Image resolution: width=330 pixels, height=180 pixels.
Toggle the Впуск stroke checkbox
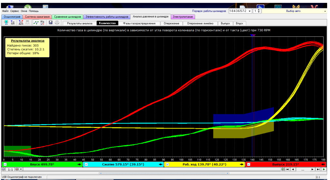point(5,165)
